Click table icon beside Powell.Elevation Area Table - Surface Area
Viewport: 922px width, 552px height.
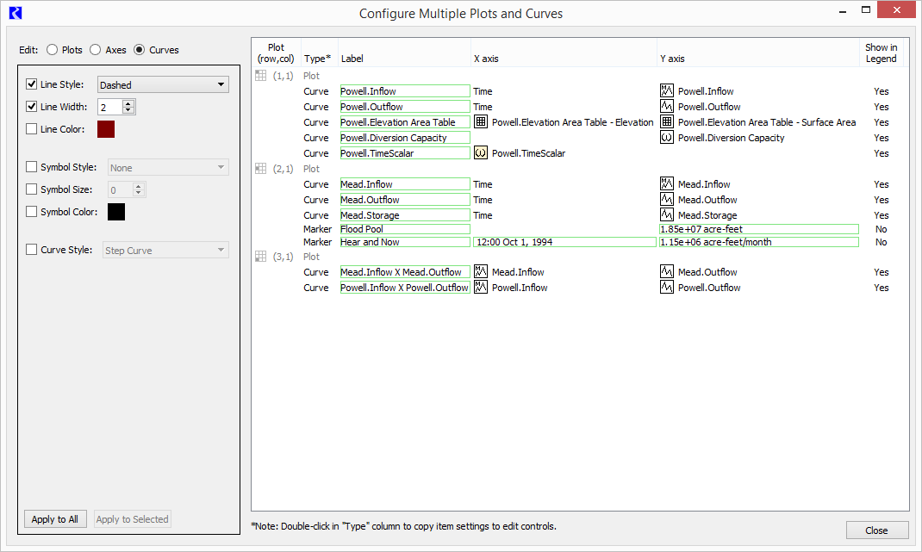(666, 121)
